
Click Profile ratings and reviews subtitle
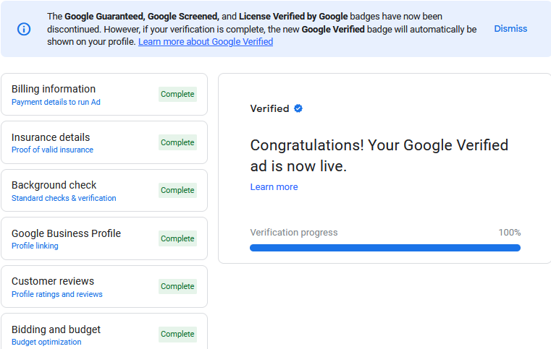(57, 294)
